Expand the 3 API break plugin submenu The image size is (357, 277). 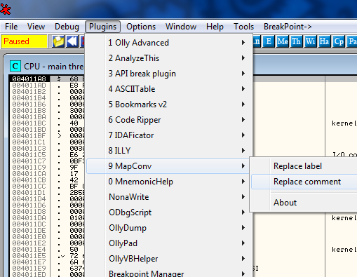pos(168,74)
